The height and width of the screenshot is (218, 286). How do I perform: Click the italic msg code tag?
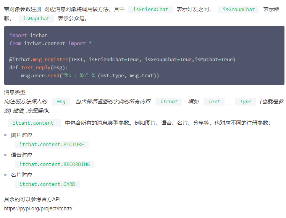pyautogui.click(x=61, y=102)
